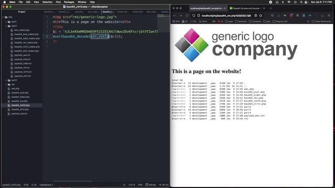
Task: Open payload_eval.txt in part2 folder
Action: pyautogui.click(x=22, y=60)
